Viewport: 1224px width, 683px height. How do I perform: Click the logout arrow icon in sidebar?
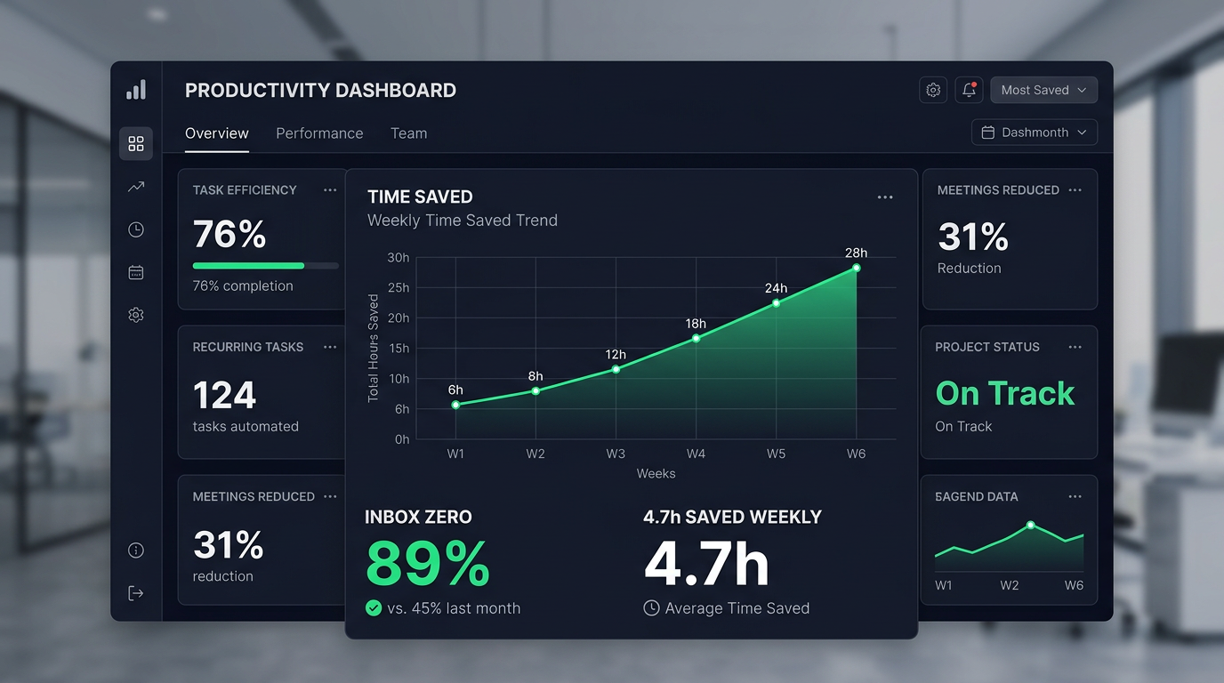pyautogui.click(x=136, y=593)
